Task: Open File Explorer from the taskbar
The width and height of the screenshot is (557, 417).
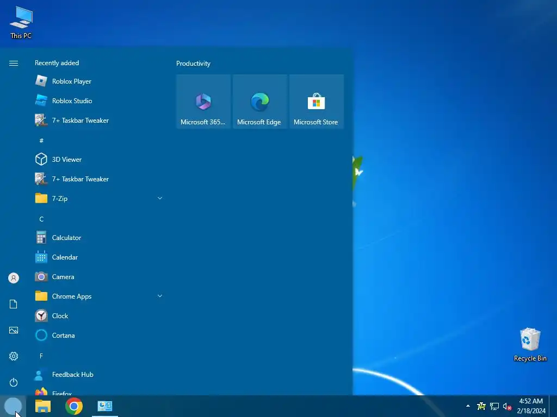Action: tap(43, 406)
